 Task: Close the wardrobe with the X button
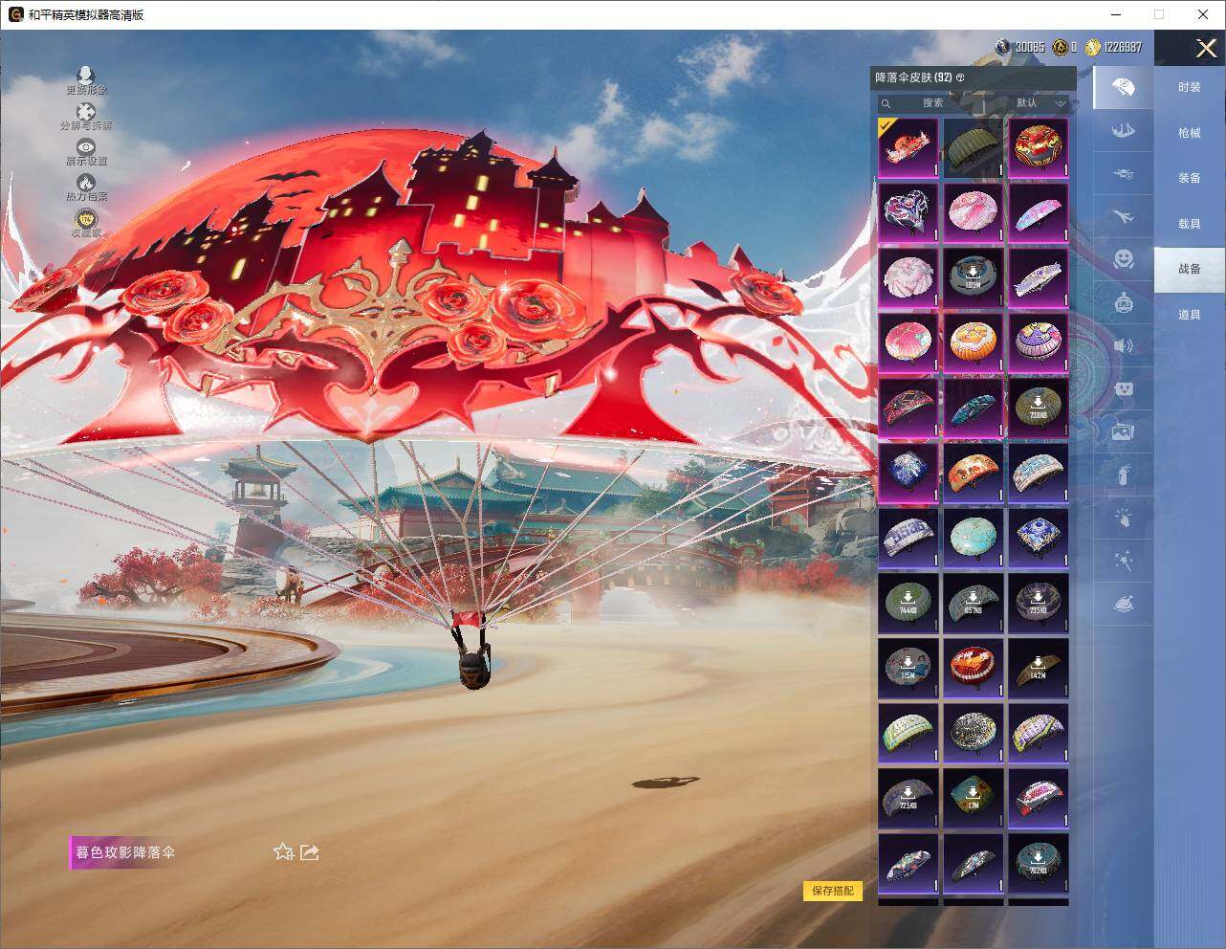point(1206,48)
